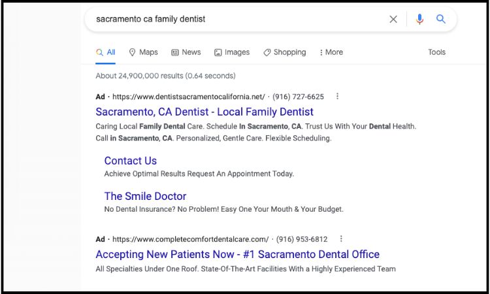Click the All tab

pos(106,52)
